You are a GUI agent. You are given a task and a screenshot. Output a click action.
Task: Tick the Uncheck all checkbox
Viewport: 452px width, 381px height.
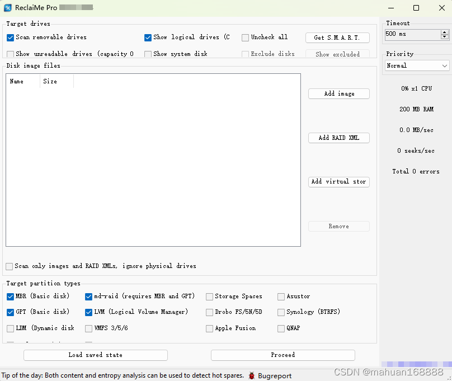click(x=246, y=37)
